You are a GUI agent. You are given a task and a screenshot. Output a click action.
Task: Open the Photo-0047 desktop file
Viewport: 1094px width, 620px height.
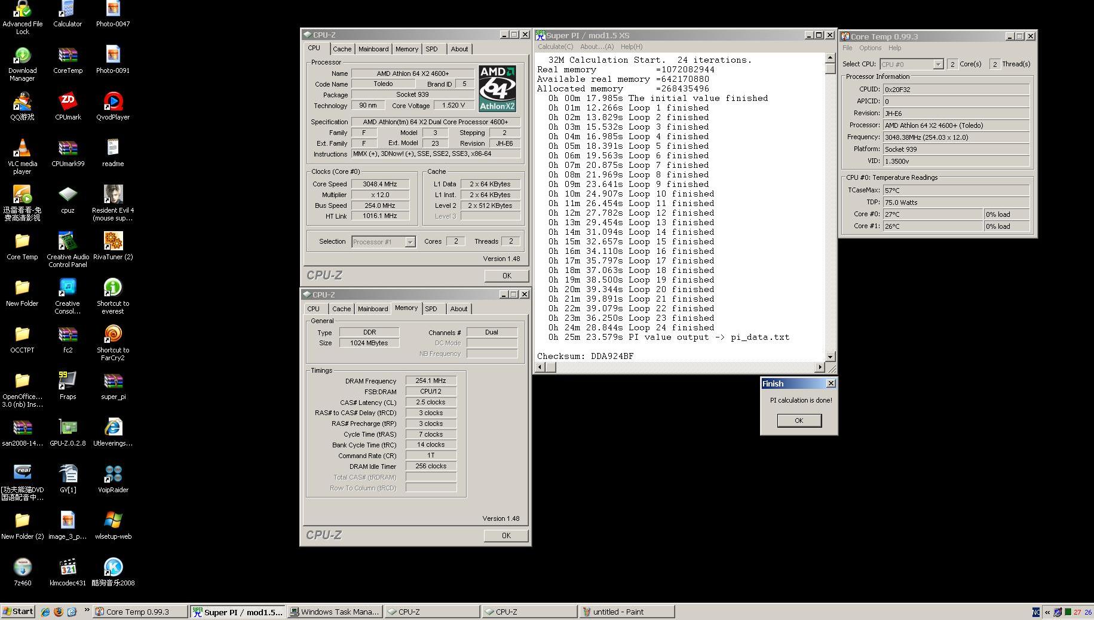click(113, 13)
